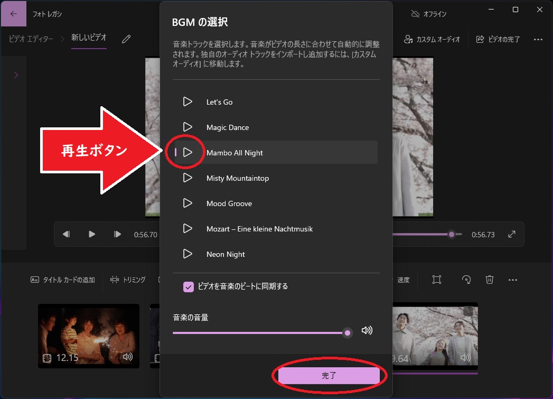Preview the Mood Groove track
This screenshot has height=399, width=553.
[188, 203]
